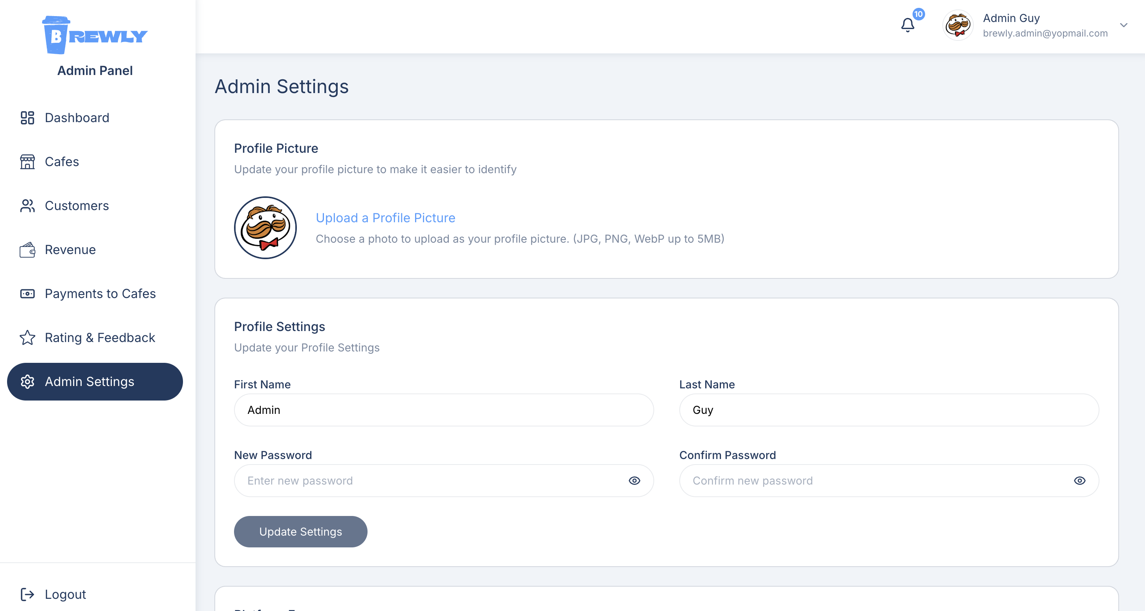Open notifications via the bell icon

coord(908,25)
